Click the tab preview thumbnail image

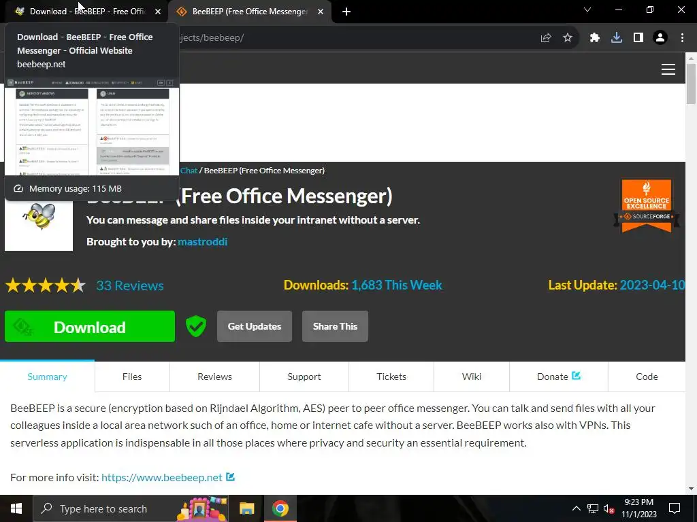pyautogui.click(x=92, y=126)
